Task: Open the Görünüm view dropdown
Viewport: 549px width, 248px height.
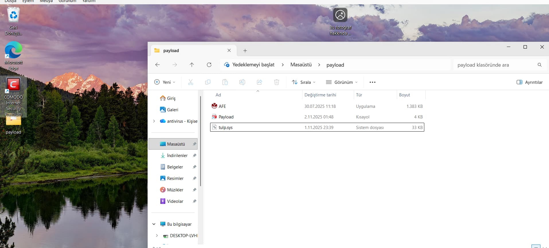Action: pyautogui.click(x=342, y=82)
